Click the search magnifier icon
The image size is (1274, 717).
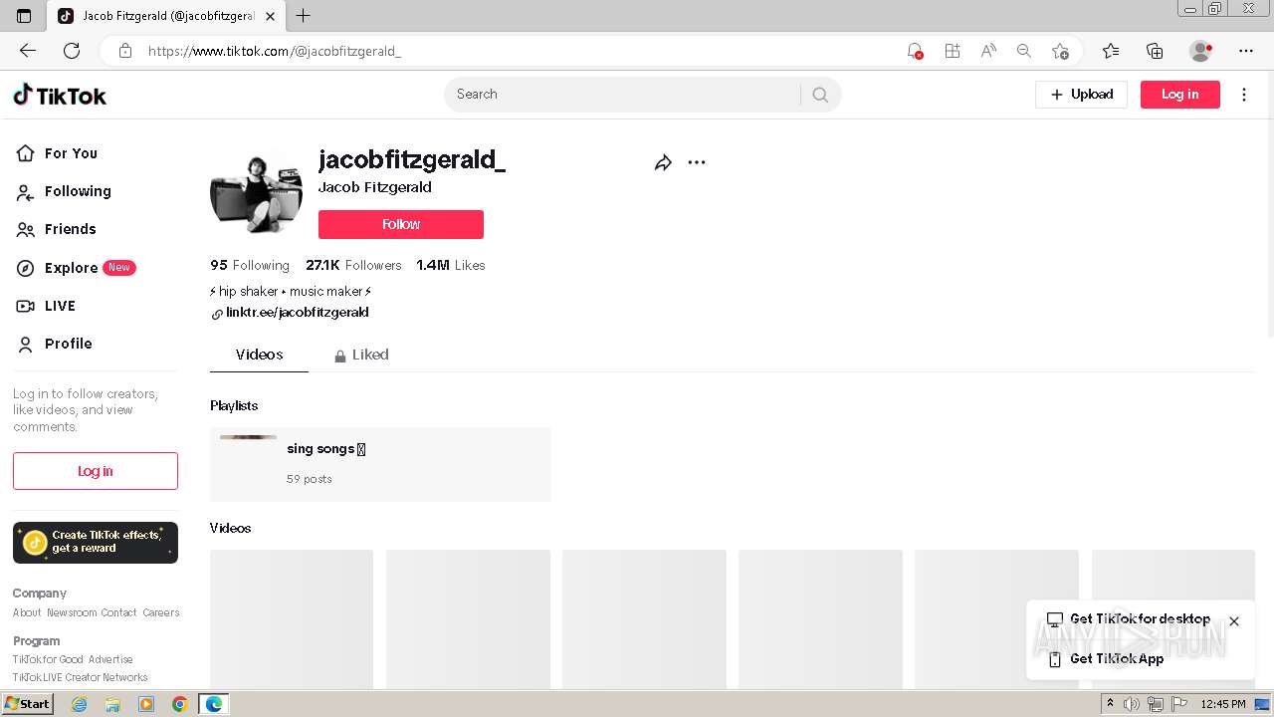coord(820,95)
